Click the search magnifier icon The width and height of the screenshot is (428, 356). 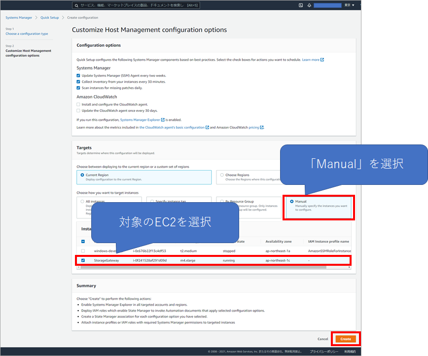click(x=76, y=5)
